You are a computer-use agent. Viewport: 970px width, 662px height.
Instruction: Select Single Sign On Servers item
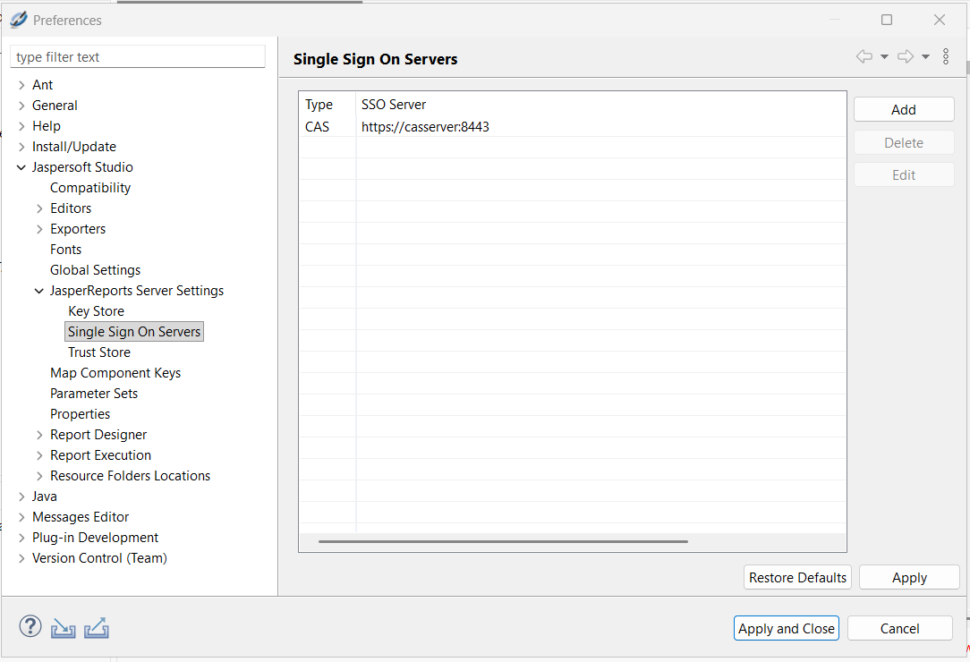[134, 332]
